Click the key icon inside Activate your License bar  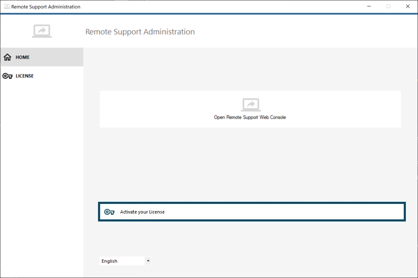click(109, 212)
